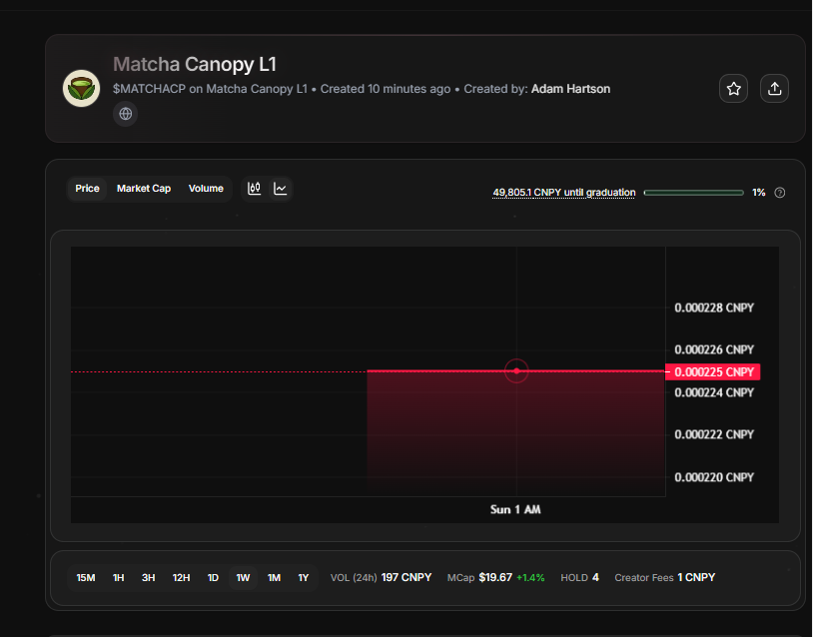813x637 pixels.
Task: Click the highlighted 0.000225 CNPY price label
Action: click(713, 372)
